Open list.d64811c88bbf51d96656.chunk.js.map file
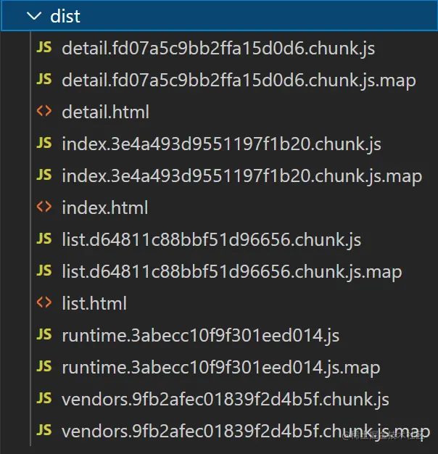438x454 pixels. pyautogui.click(x=232, y=272)
